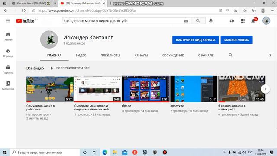Open Windows notification center
This screenshot has height=156, width=277.
coord(271,152)
